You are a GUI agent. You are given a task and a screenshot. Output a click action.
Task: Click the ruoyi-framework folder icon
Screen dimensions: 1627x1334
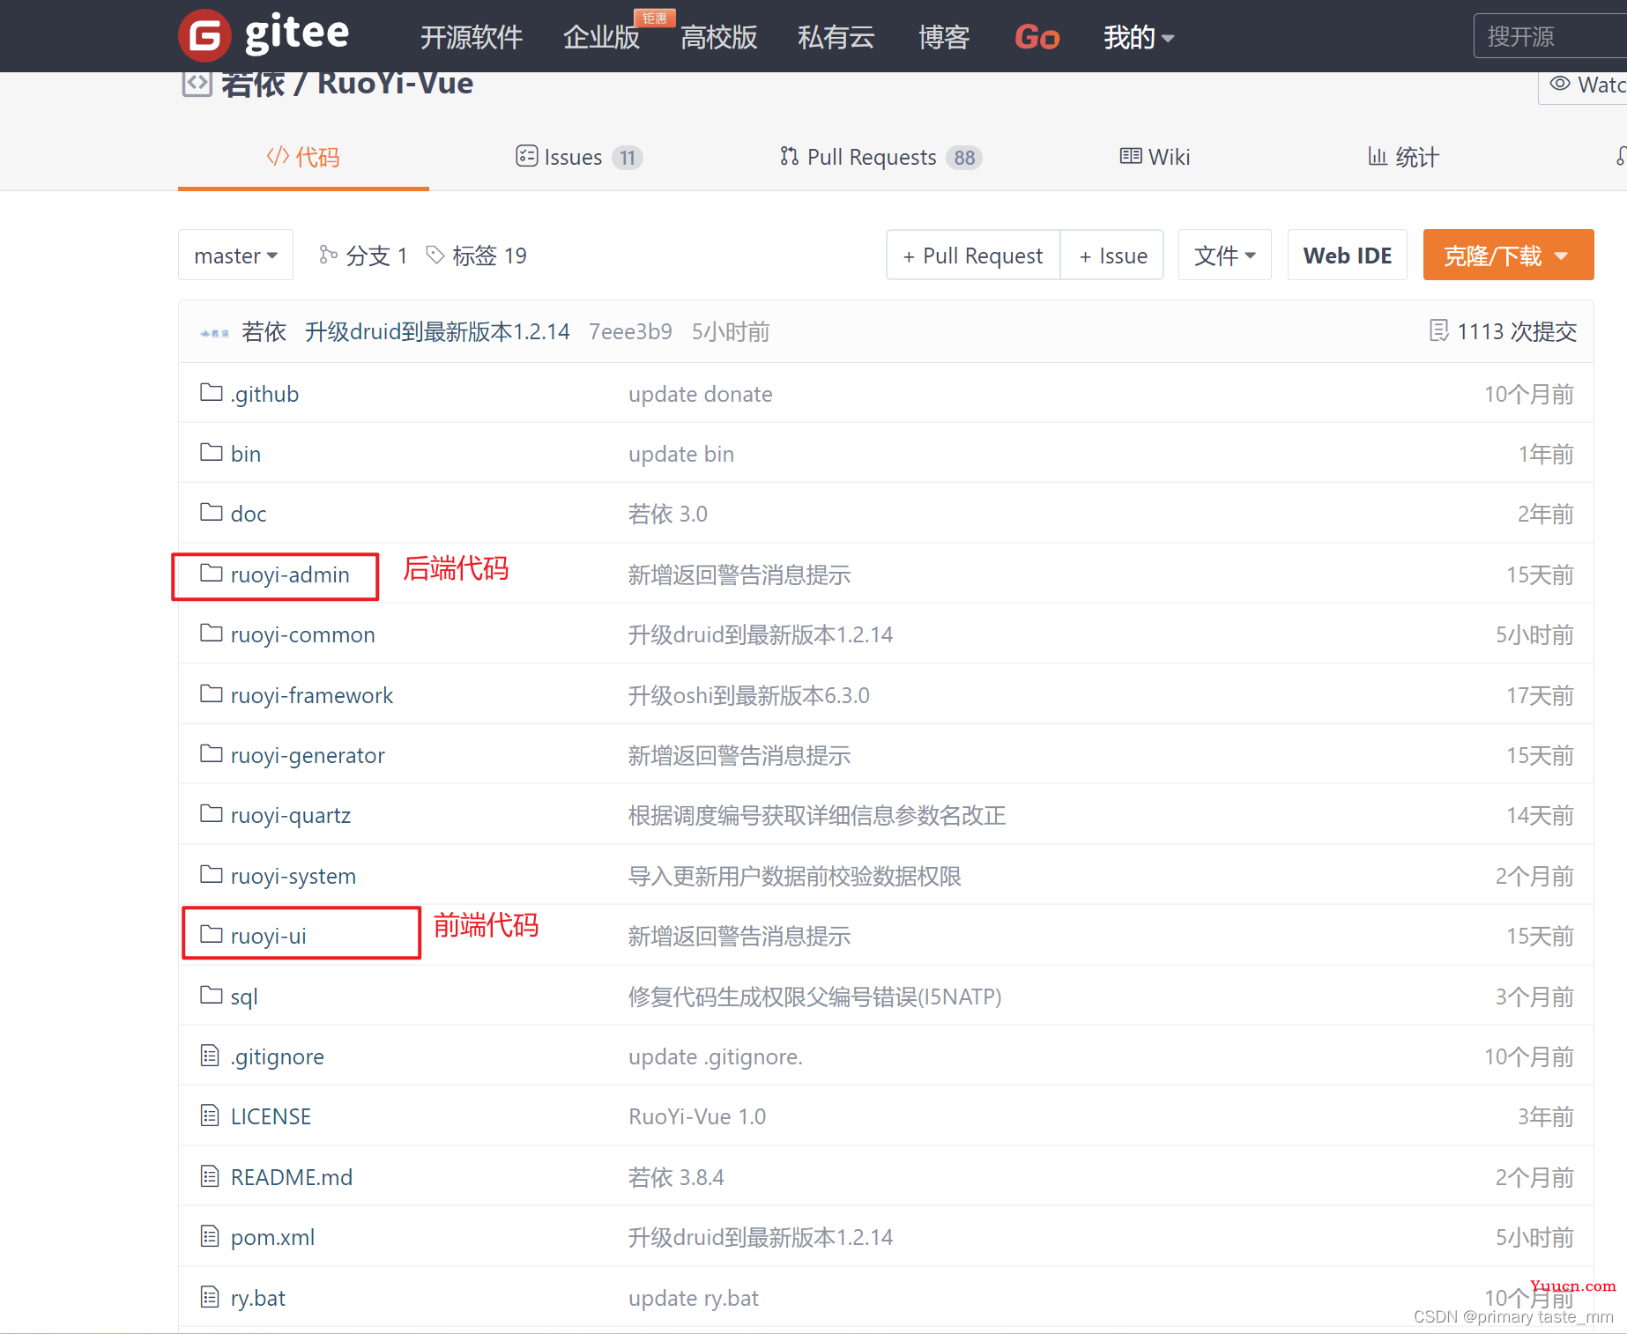[211, 693]
